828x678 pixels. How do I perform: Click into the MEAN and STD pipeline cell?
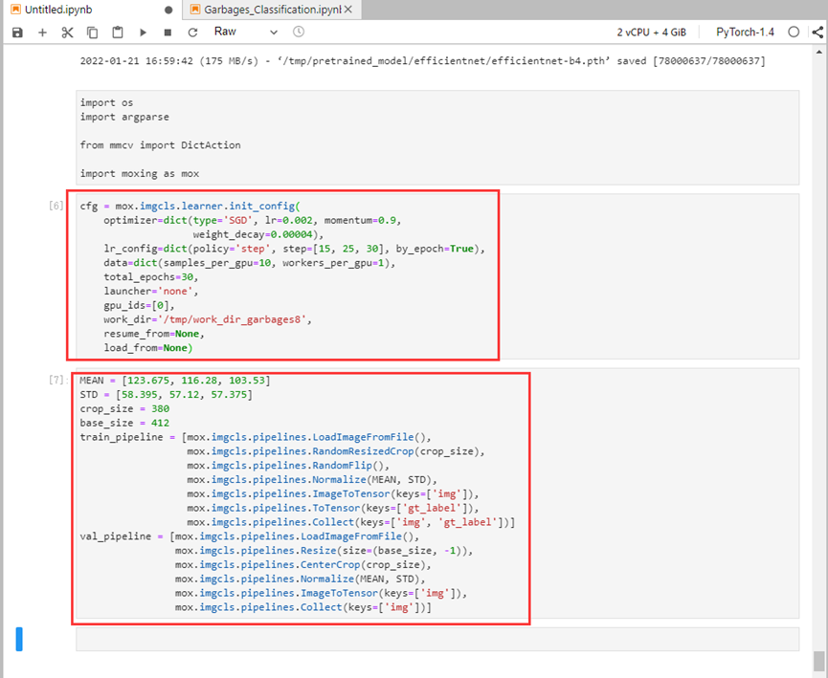pyautogui.click(x=437, y=493)
